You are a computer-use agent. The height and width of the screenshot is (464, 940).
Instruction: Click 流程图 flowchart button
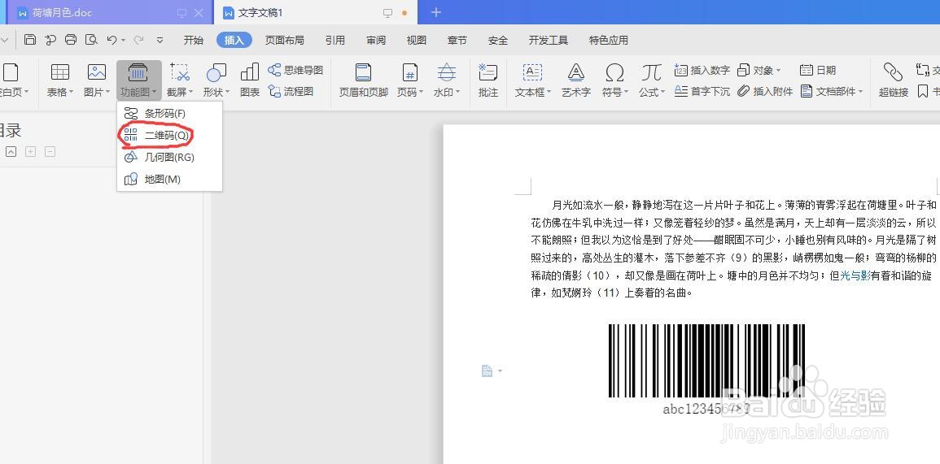pyautogui.click(x=291, y=91)
